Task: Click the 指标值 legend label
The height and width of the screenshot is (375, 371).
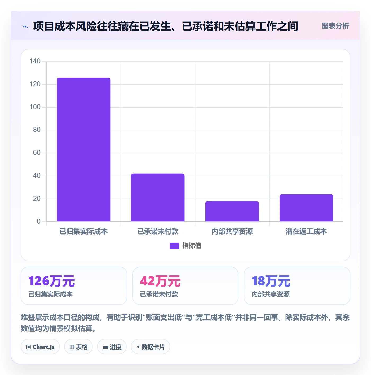Action: 192,246
